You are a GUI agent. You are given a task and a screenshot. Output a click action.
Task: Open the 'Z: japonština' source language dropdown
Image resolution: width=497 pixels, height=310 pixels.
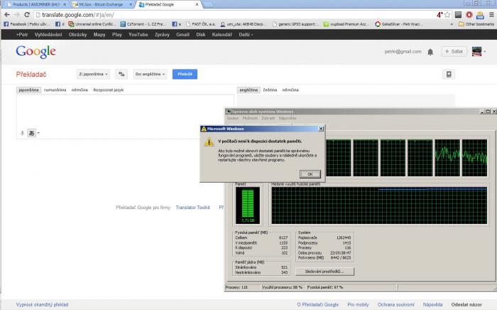point(93,74)
